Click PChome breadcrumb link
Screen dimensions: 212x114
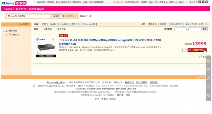click(7, 9)
